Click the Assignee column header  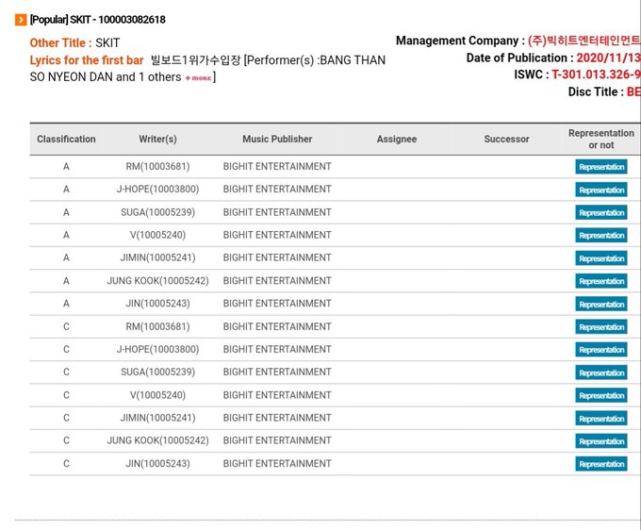[397, 139]
